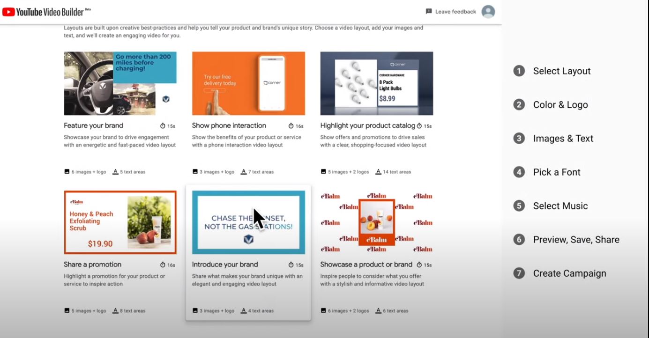Click the Highlight your product catalog title
This screenshot has width=649, height=338.
368,125
